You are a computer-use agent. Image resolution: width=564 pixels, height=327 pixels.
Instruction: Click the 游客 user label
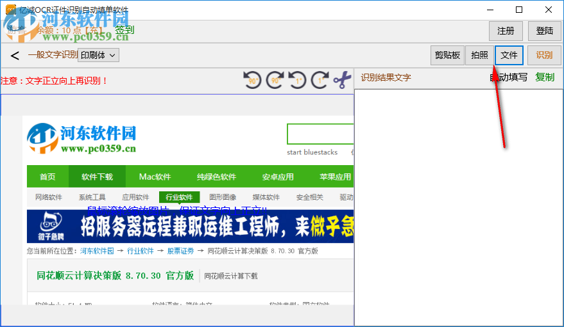point(17,31)
